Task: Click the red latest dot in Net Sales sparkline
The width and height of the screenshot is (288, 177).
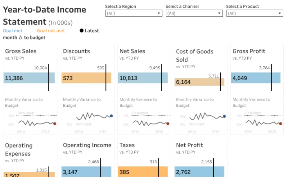Action: [x=168, y=124]
